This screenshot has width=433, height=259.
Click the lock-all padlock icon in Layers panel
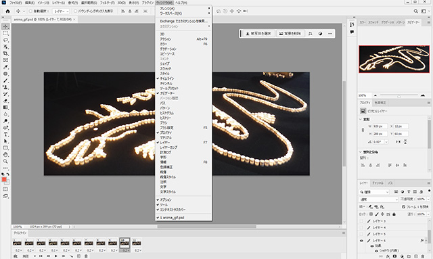point(394,214)
